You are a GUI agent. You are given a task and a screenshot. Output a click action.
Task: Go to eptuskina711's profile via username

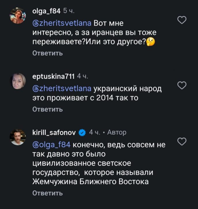pos(54,76)
